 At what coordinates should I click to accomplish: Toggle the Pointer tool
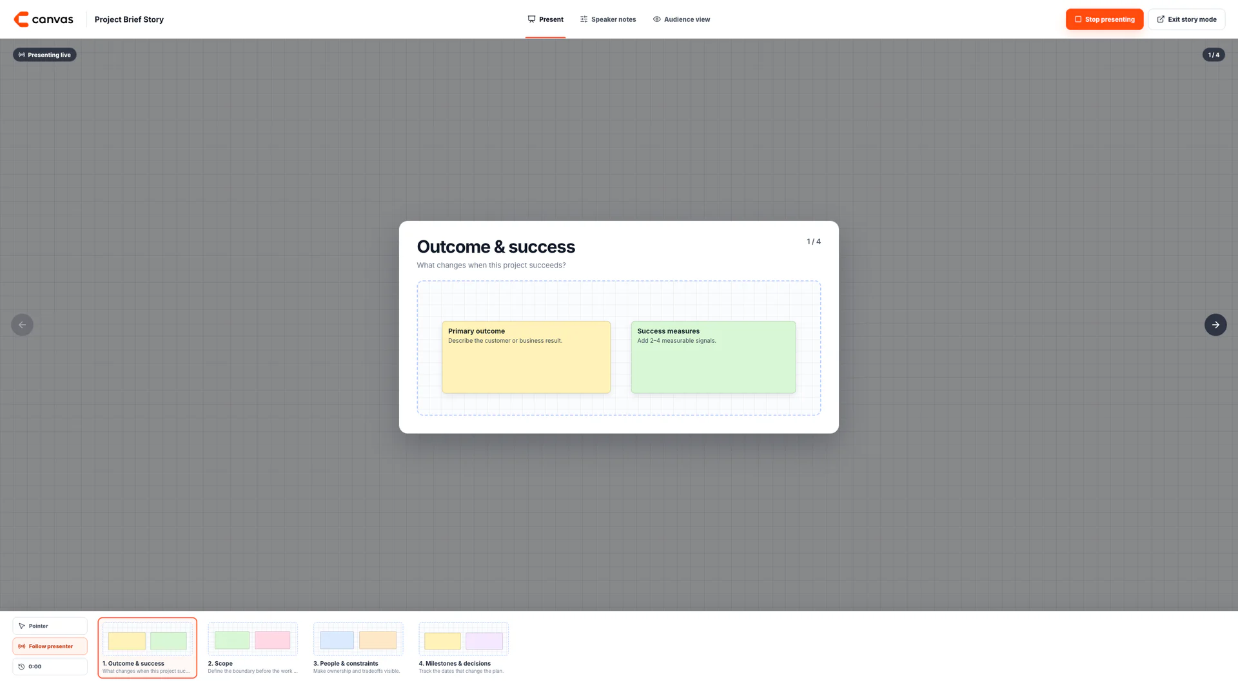(x=50, y=626)
